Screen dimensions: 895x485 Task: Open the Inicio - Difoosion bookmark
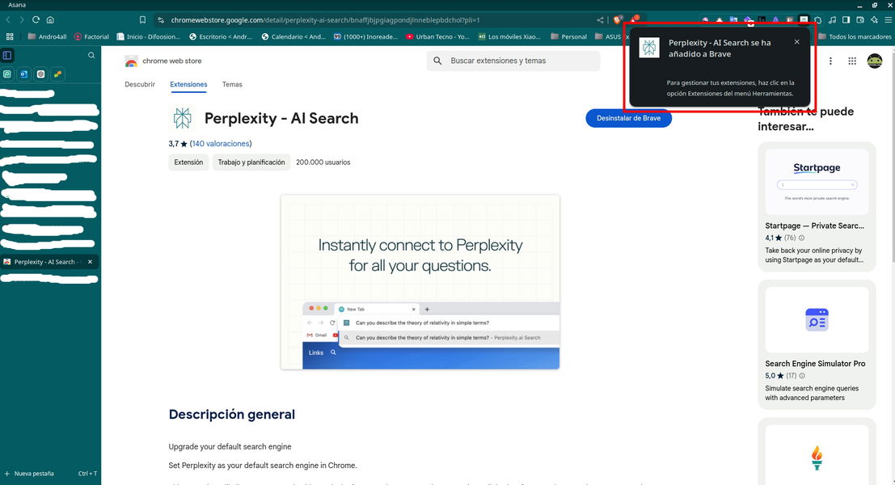tap(149, 36)
